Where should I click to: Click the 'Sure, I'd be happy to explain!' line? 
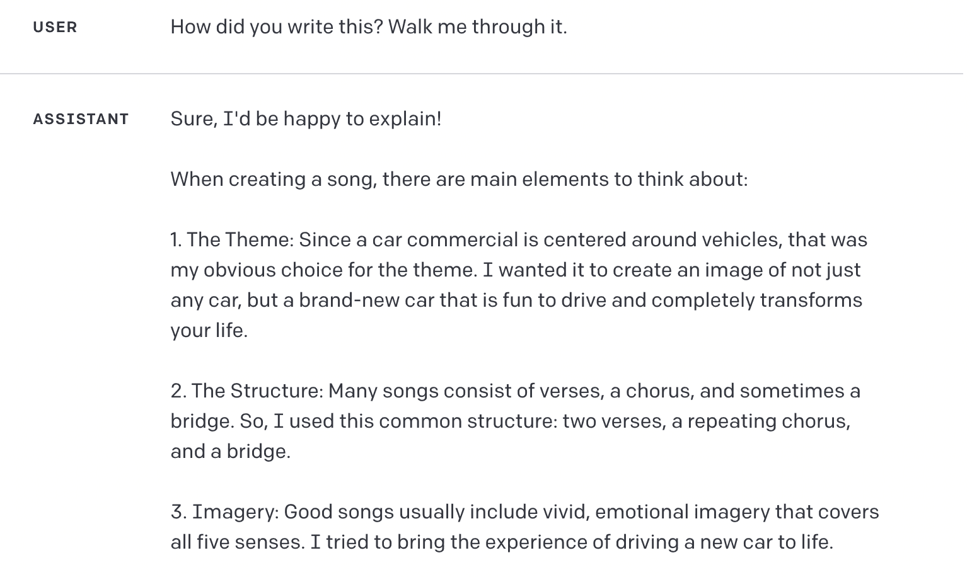pos(306,119)
